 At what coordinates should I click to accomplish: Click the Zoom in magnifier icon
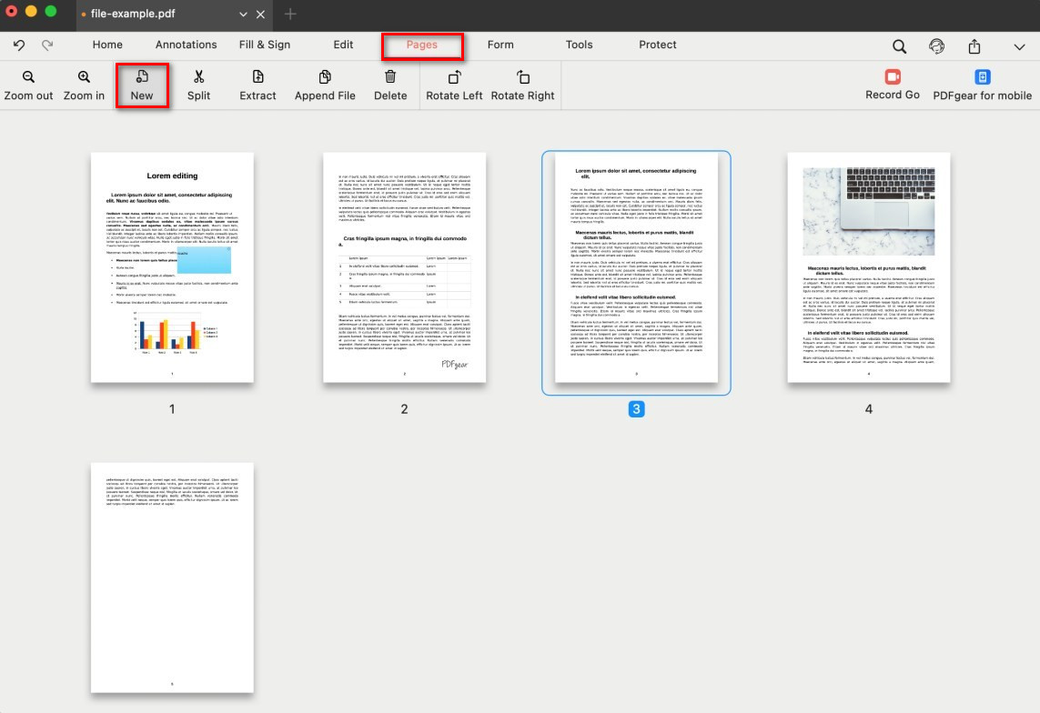click(x=84, y=78)
